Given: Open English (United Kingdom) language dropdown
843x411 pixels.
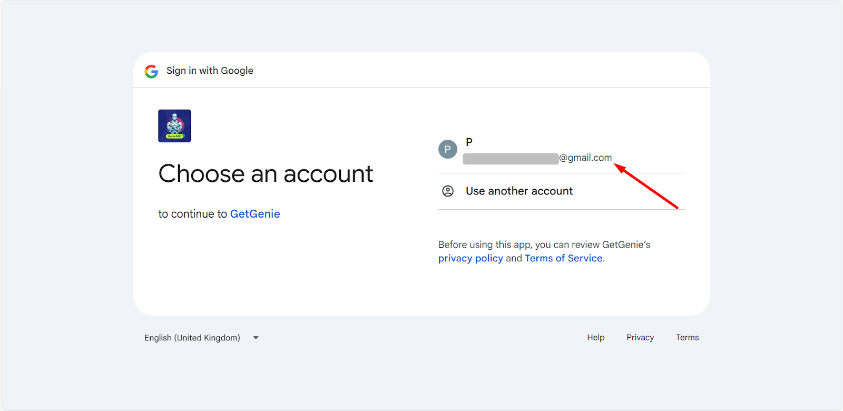Looking at the screenshot, I should point(202,338).
